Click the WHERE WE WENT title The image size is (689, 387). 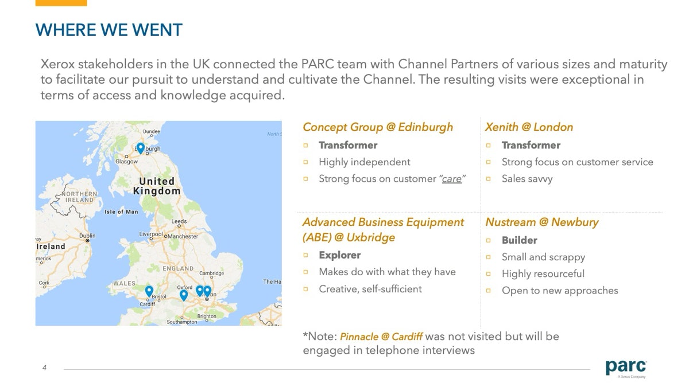click(x=109, y=30)
